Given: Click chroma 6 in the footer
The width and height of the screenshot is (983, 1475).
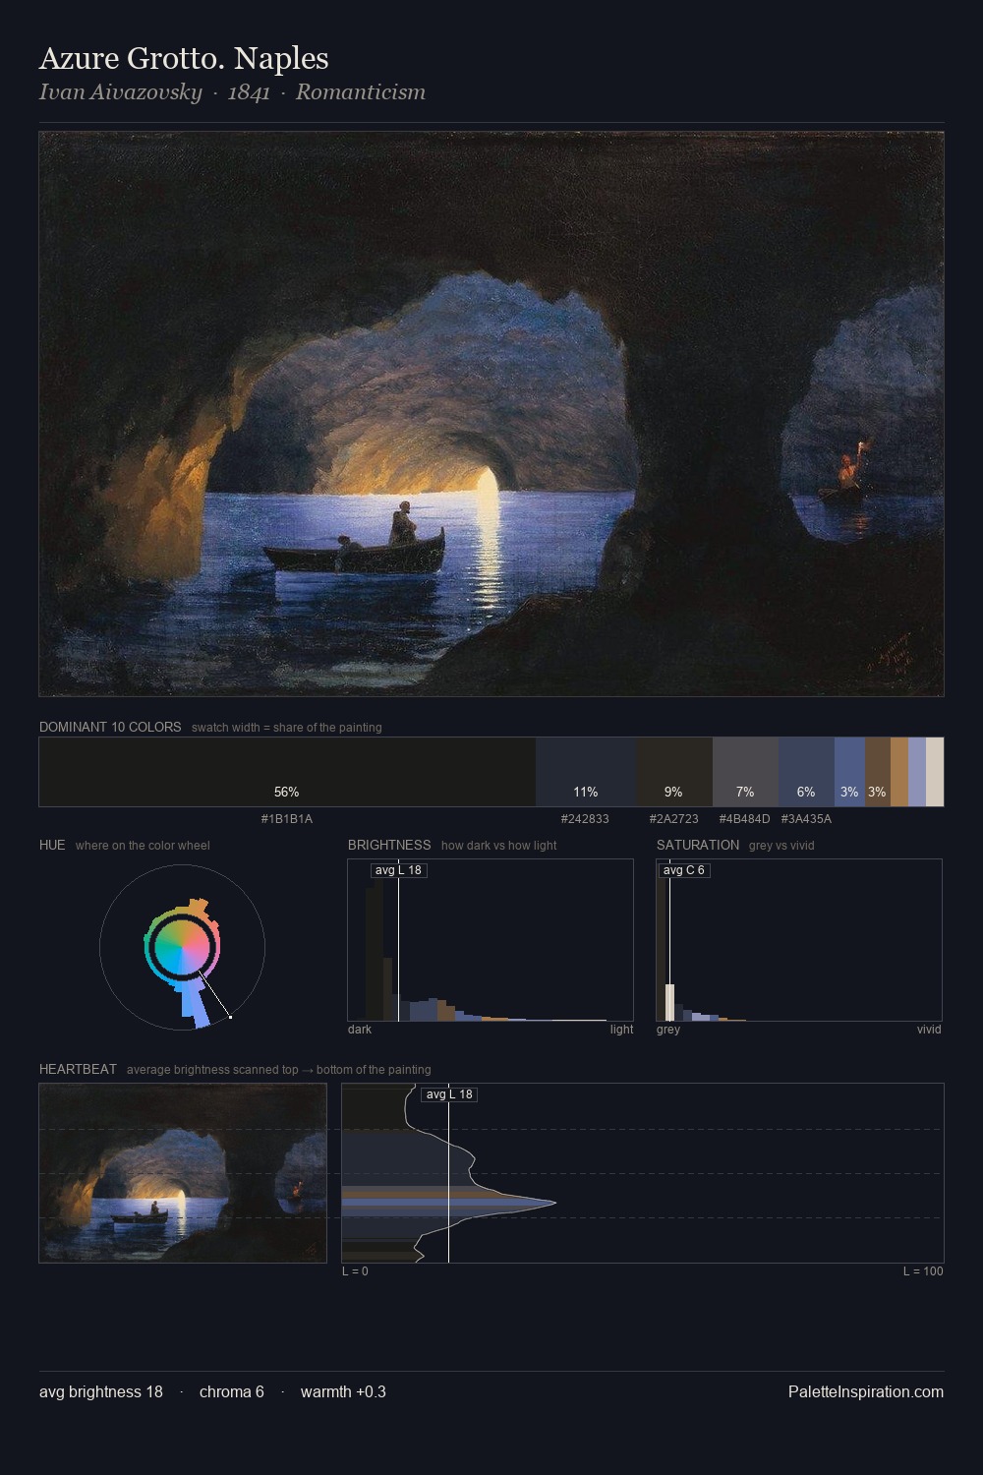Looking at the screenshot, I should [x=232, y=1391].
